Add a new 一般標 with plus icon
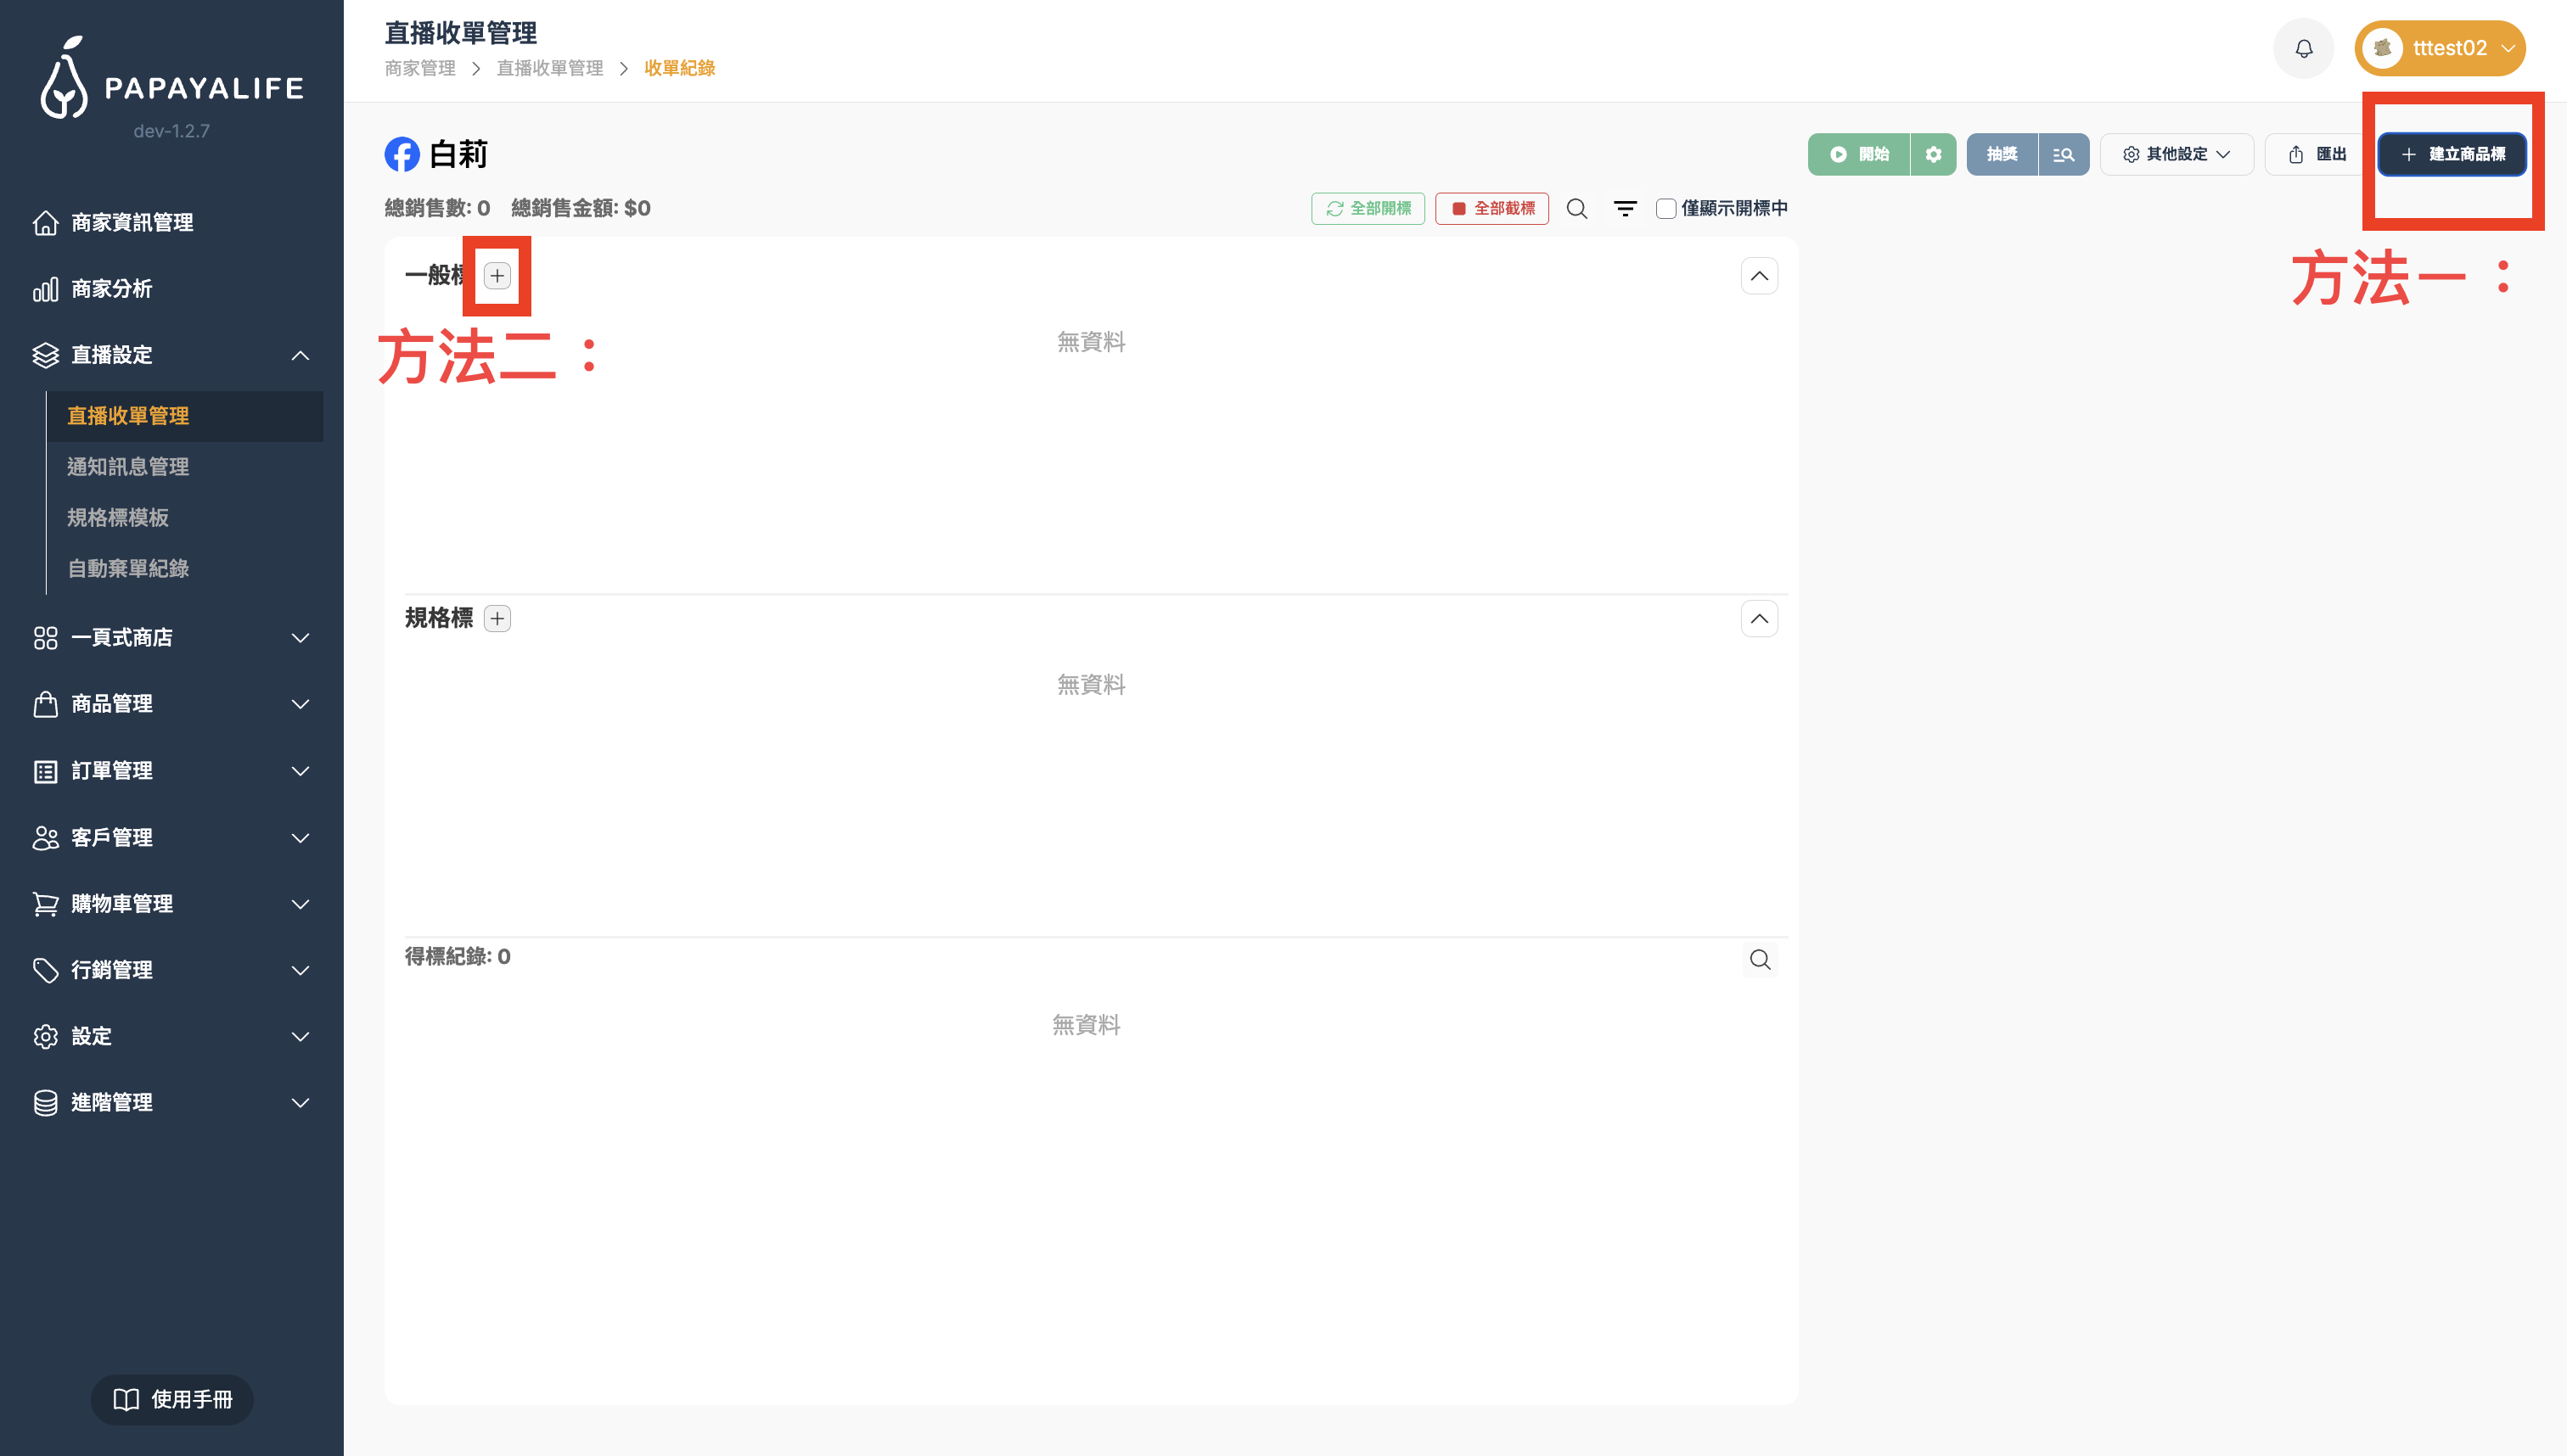The width and height of the screenshot is (2567, 1456). tap(497, 276)
